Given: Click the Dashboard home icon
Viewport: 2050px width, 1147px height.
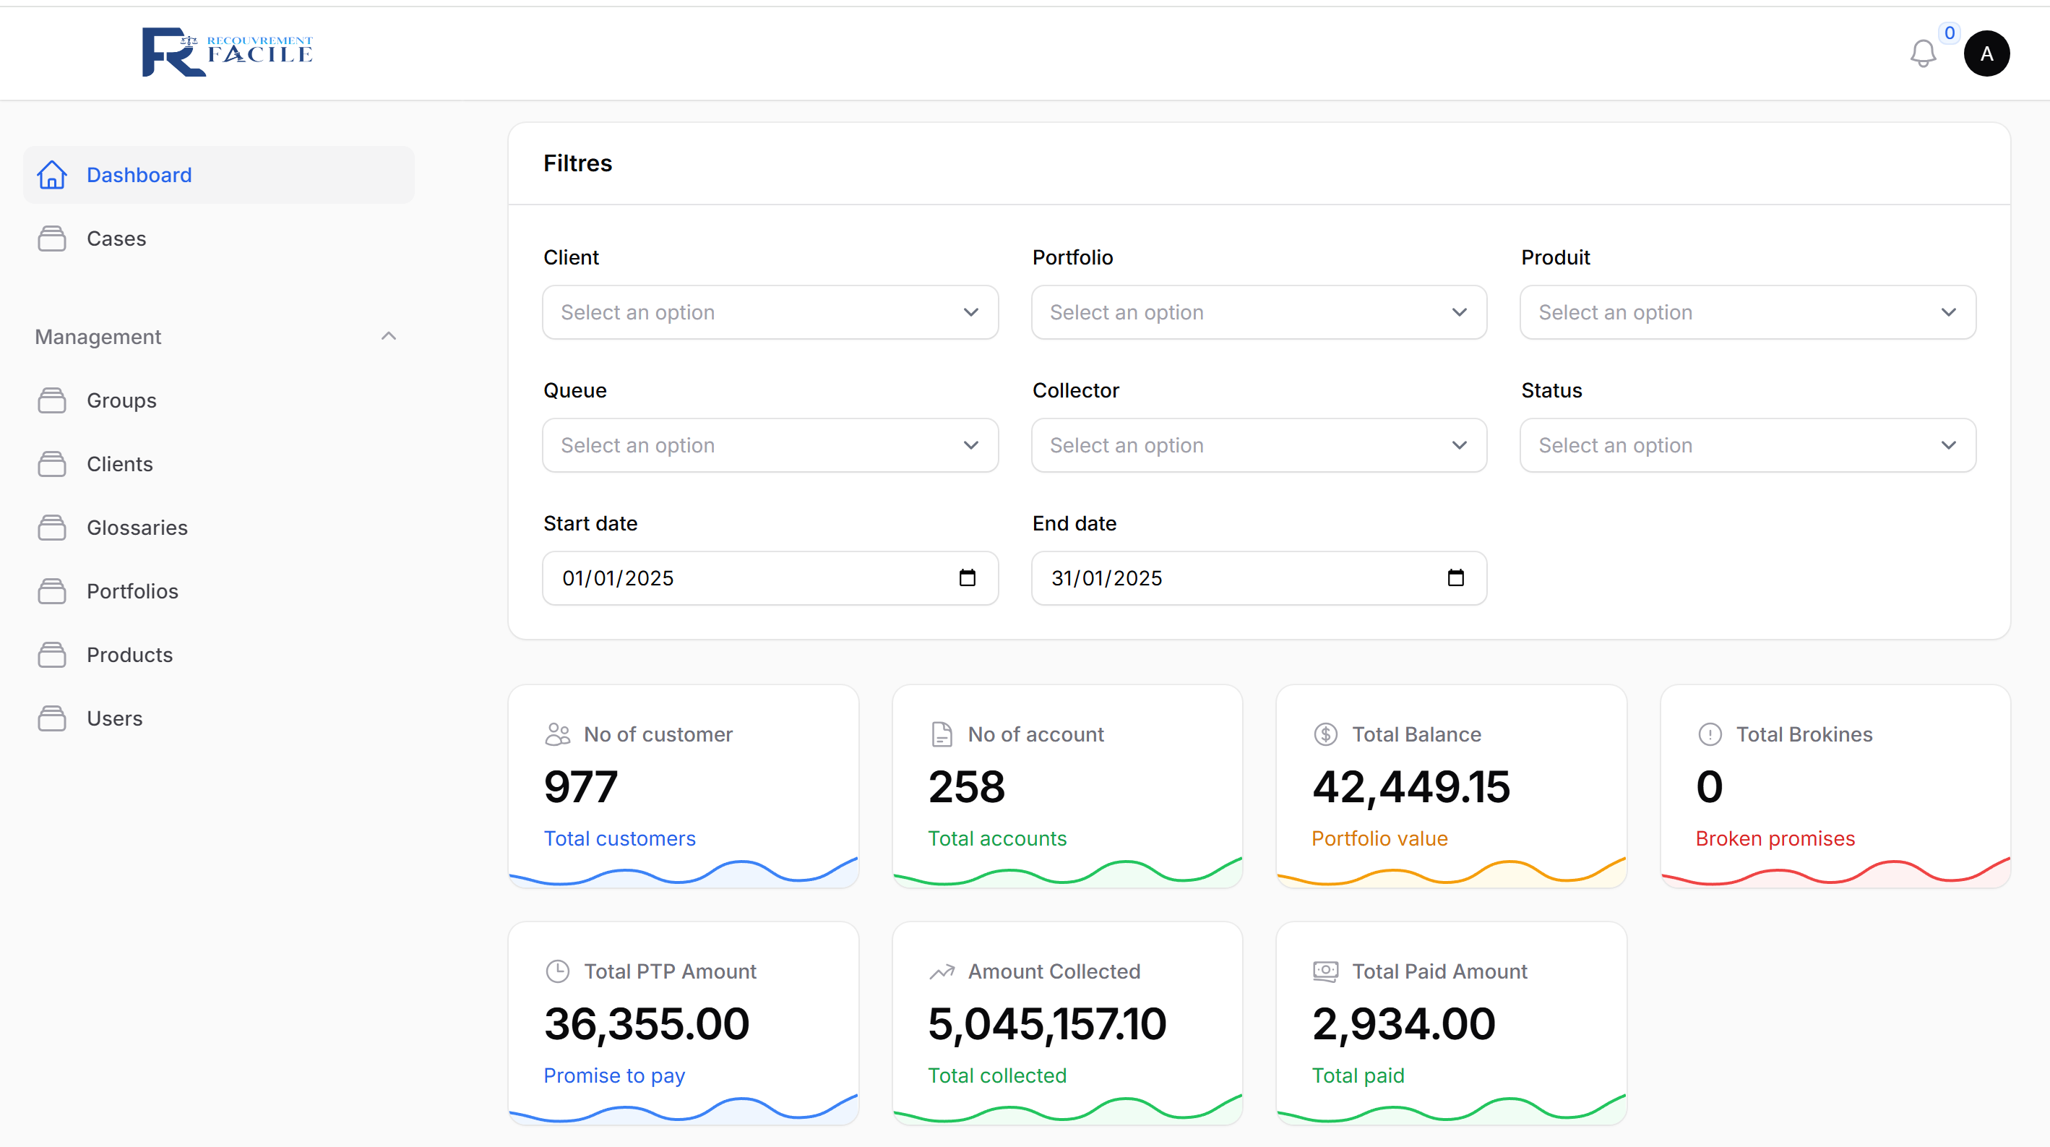Looking at the screenshot, I should click(52, 174).
